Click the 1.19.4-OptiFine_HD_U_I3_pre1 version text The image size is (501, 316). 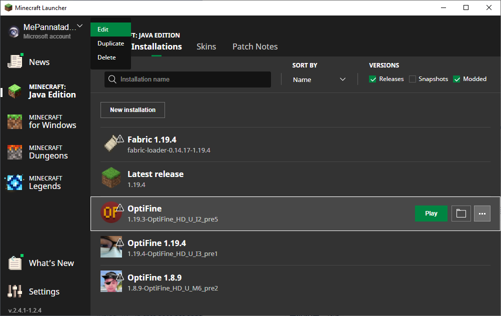tap(172, 253)
